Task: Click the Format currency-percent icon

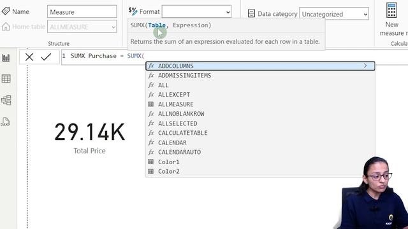Action: 133,11
